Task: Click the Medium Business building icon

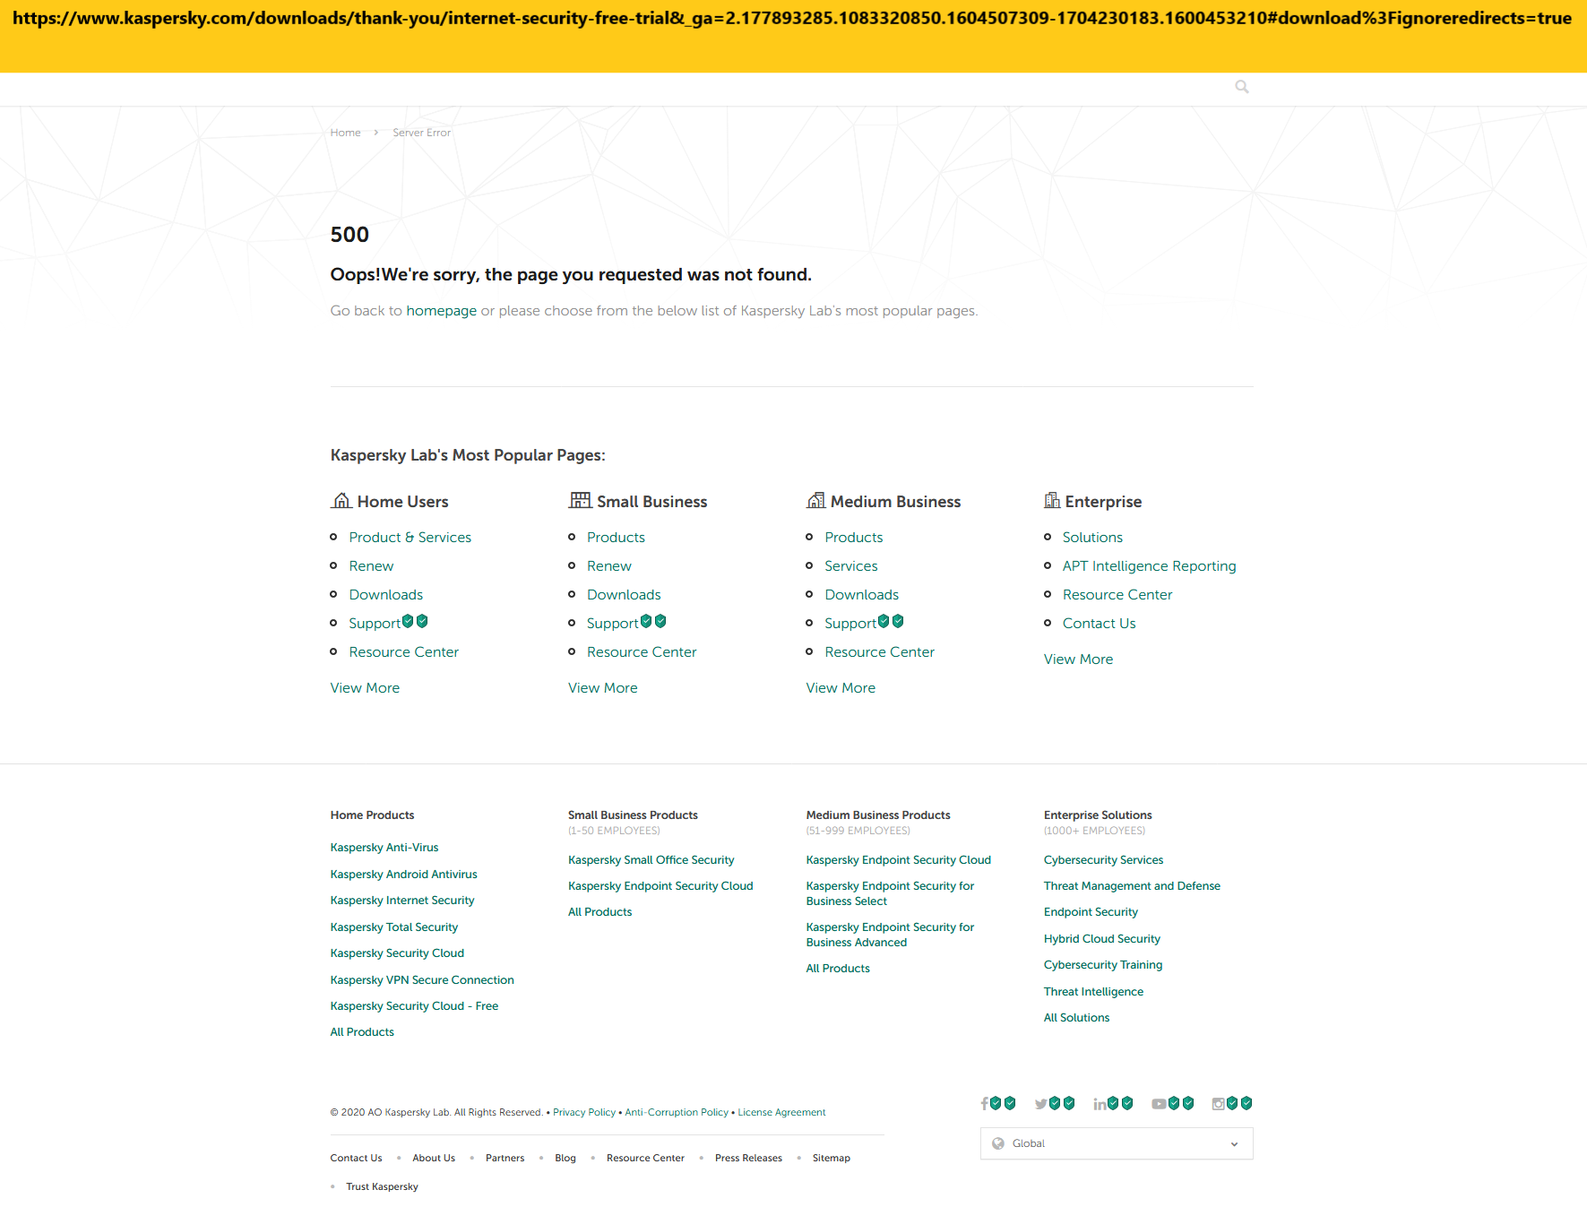Action: [815, 500]
